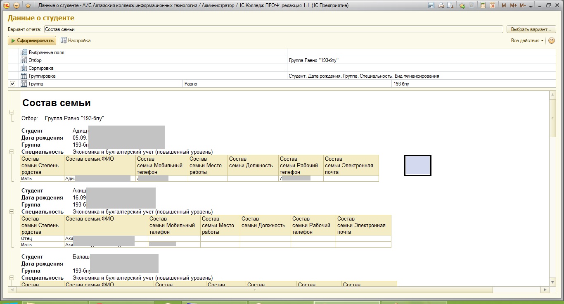Save the report with diskette icon
Screen dimensions: 564x304
tap(431, 5)
